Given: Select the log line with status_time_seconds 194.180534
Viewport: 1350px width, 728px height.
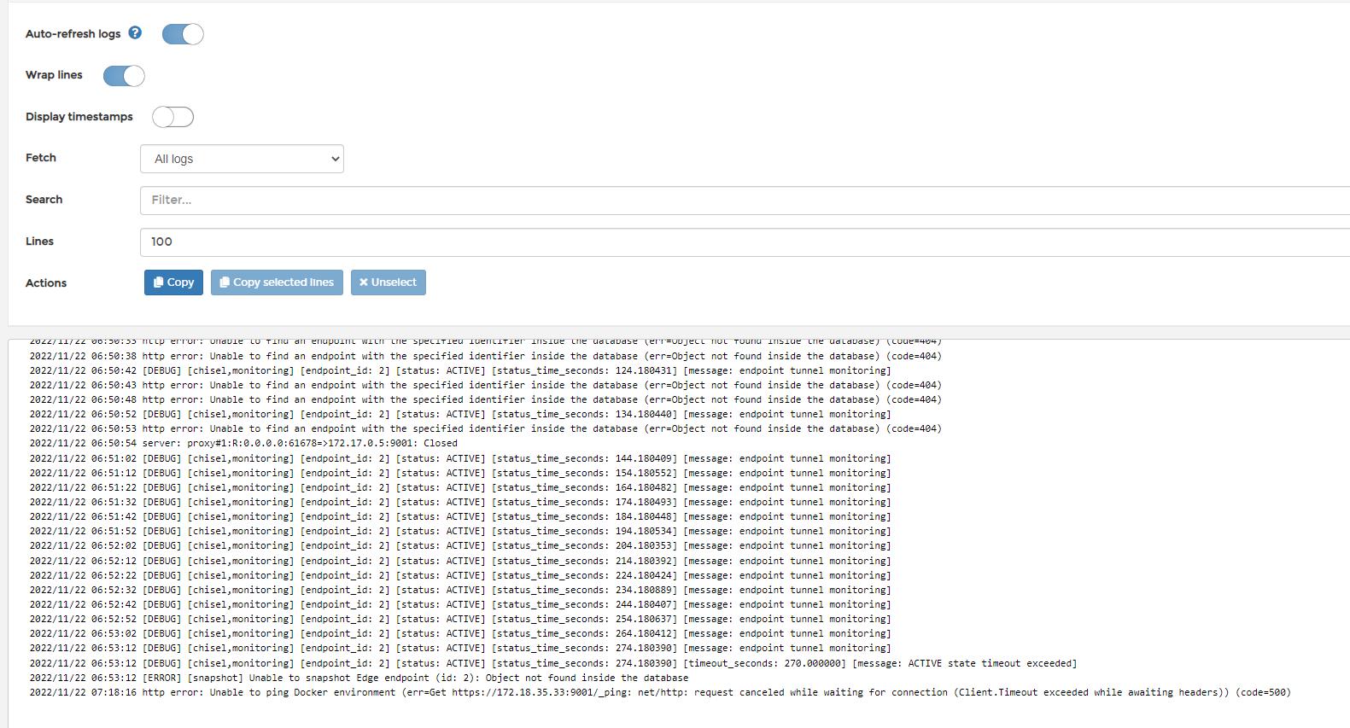Looking at the screenshot, I should click(460, 531).
